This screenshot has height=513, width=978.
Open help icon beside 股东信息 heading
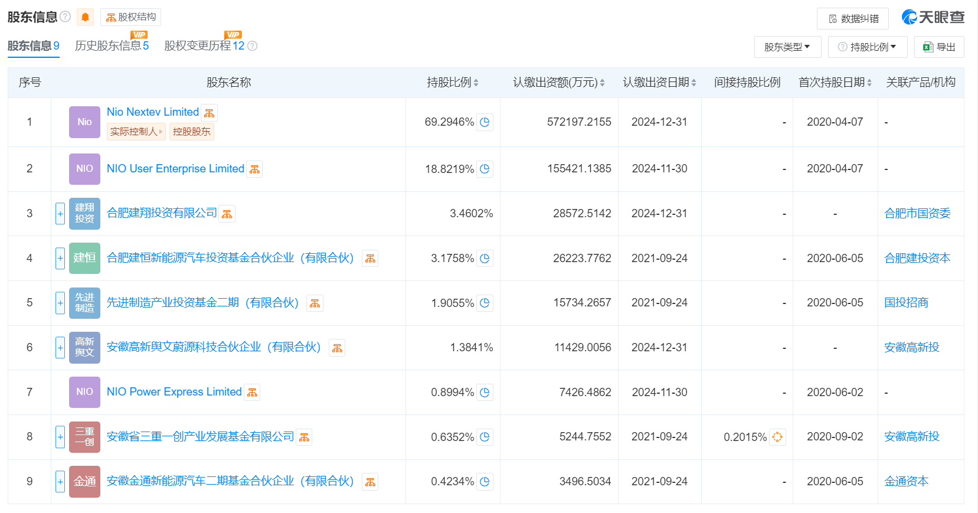pos(66,17)
